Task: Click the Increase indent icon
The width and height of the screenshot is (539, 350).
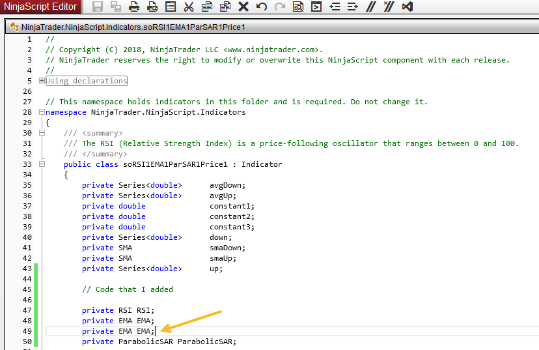Action: click(x=353, y=7)
